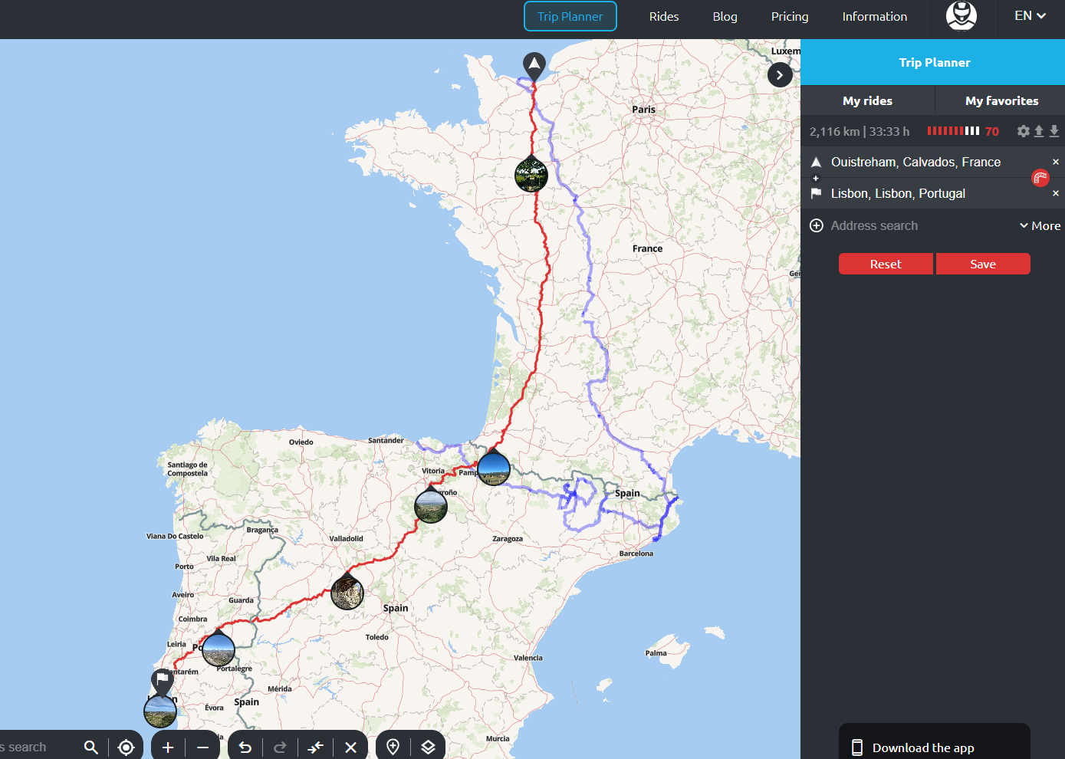The image size is (1065, 759).
Task: Redo the route change
Action: (x=280, y=747)
